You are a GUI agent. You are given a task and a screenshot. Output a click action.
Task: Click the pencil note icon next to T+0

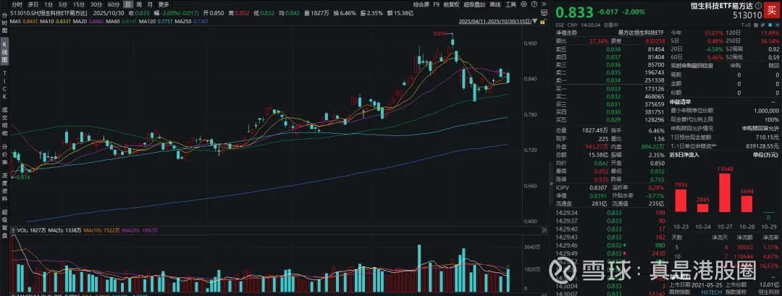click(x=764, y=25)
